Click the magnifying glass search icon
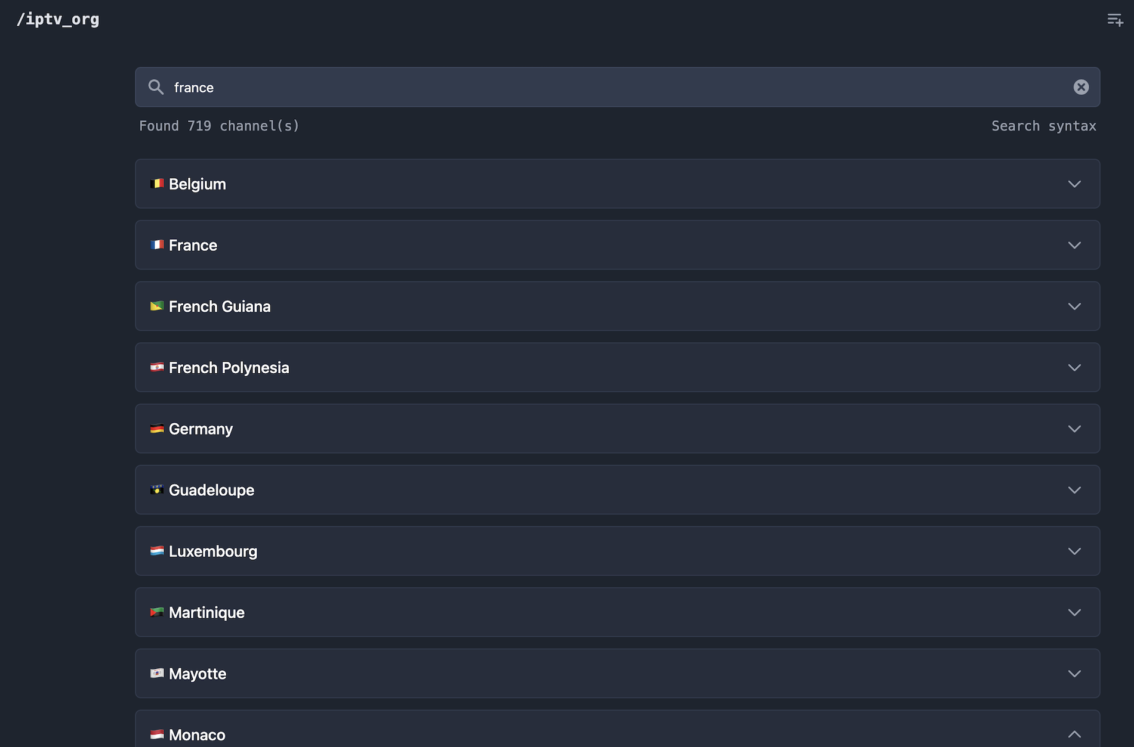This screenshot has height=747, width=1134. [x=156, y=87]
